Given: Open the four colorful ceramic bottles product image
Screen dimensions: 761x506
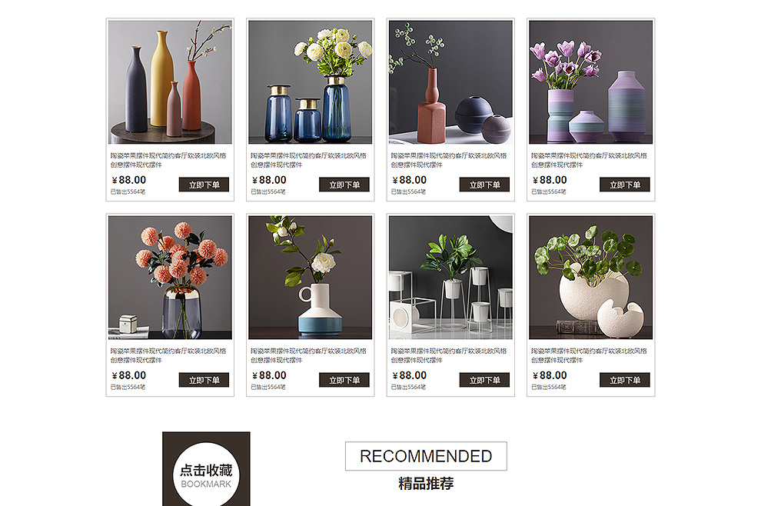Looking at the screenshot, I should click(x=170, y=82).
